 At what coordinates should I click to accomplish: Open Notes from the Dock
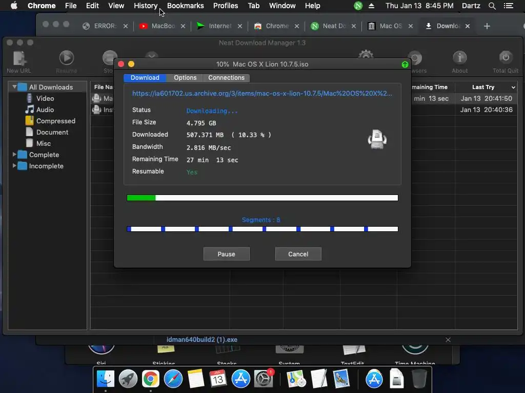pos(195,379)
